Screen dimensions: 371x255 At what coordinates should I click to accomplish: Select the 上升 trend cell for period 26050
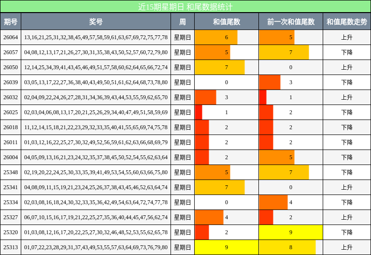click(346, 67)
